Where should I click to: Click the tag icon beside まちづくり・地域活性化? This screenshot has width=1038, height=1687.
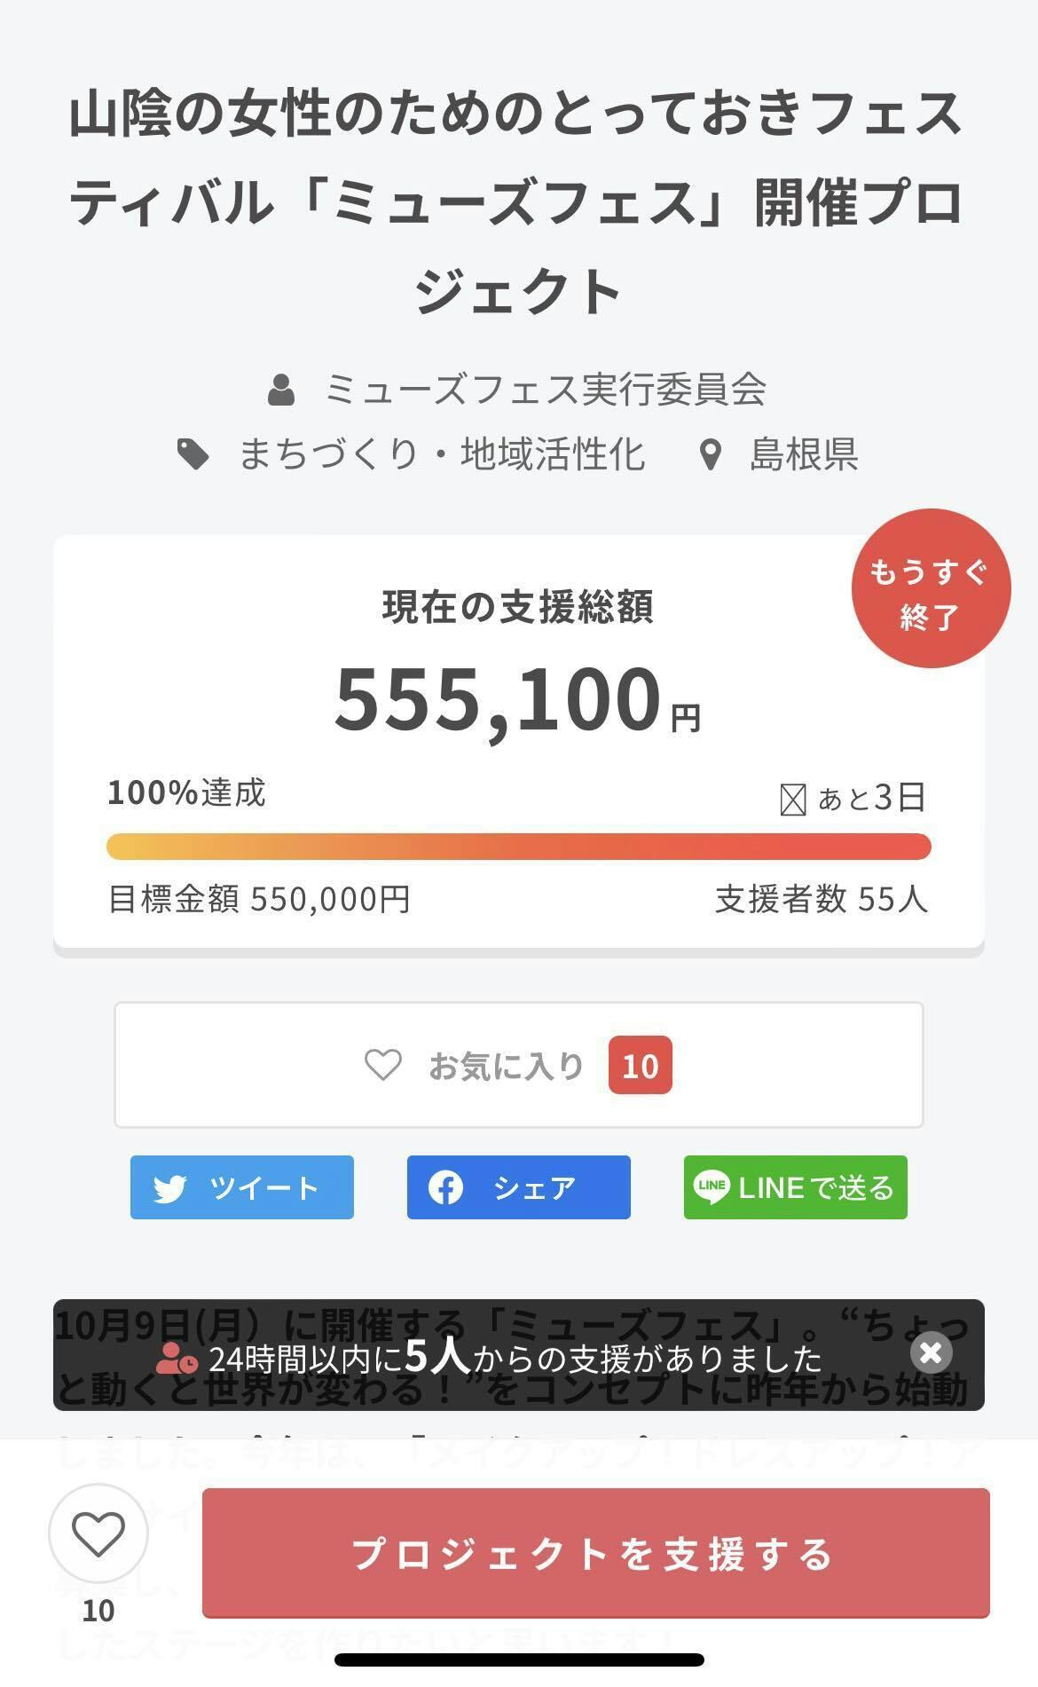193,455
